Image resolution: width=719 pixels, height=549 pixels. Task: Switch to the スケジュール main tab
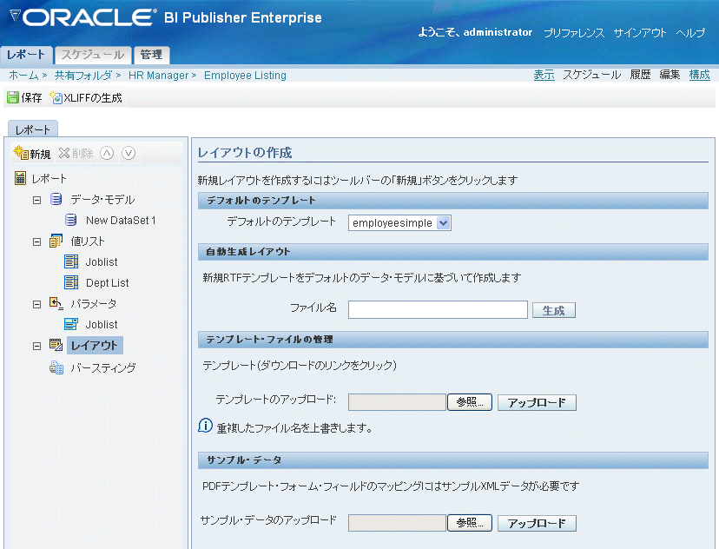(93, 55)
